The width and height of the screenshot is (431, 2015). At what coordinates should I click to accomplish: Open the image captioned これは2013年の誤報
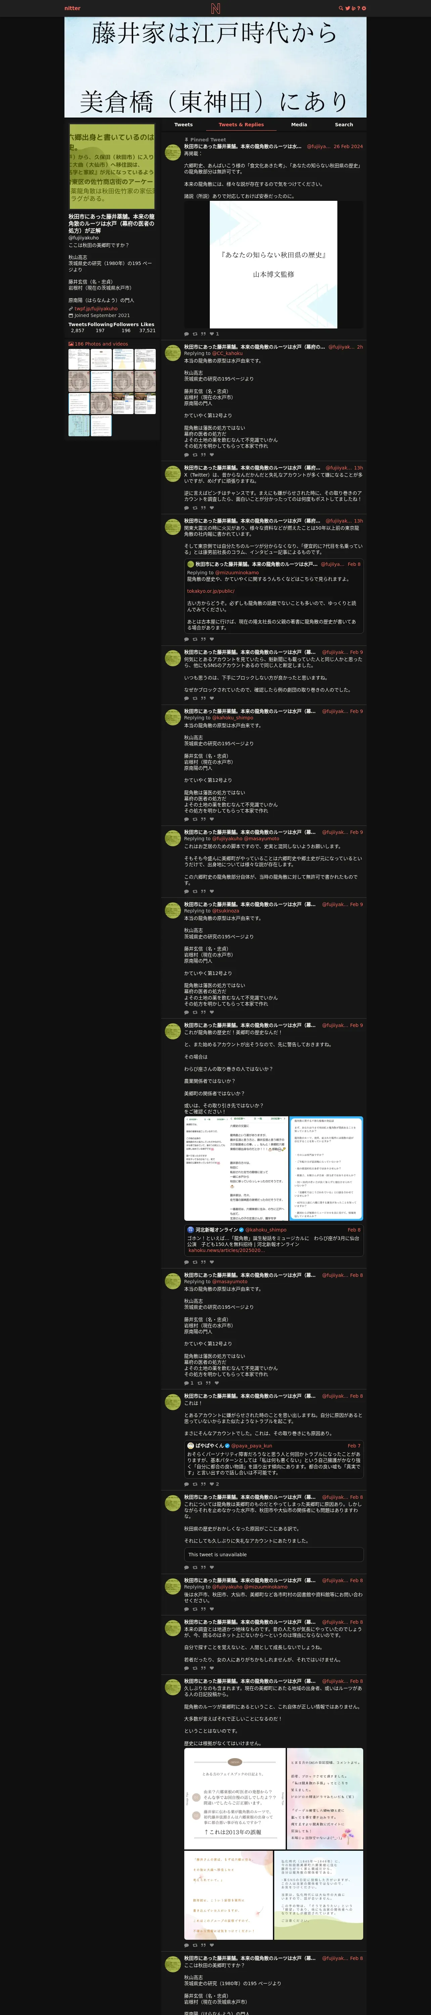234,1798
